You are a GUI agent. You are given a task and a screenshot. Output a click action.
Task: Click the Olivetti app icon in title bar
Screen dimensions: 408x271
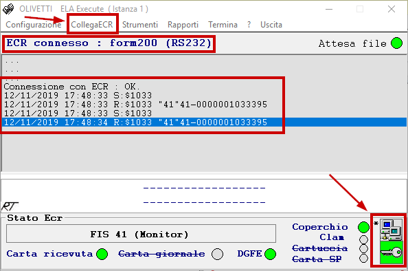(8, 9)
